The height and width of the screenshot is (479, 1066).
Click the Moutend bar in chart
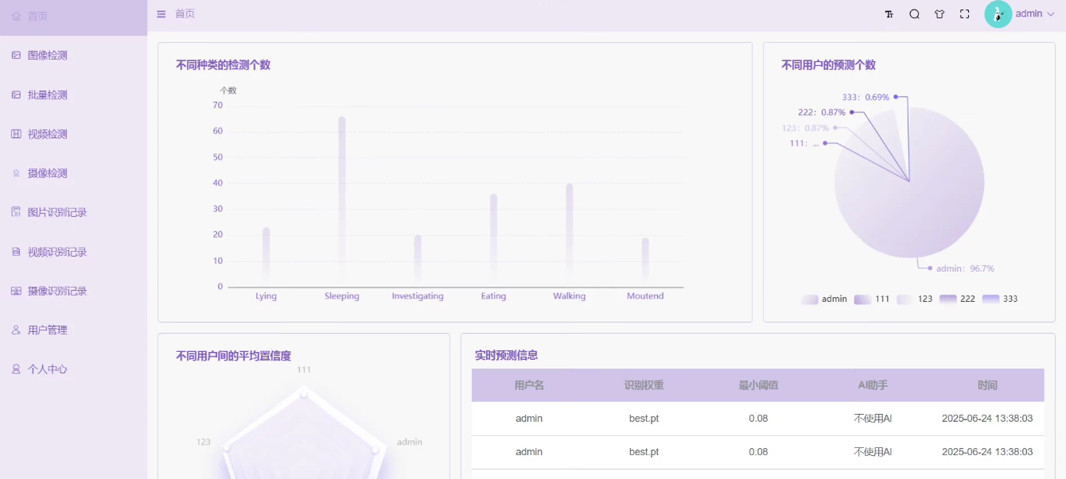(645, 262)
